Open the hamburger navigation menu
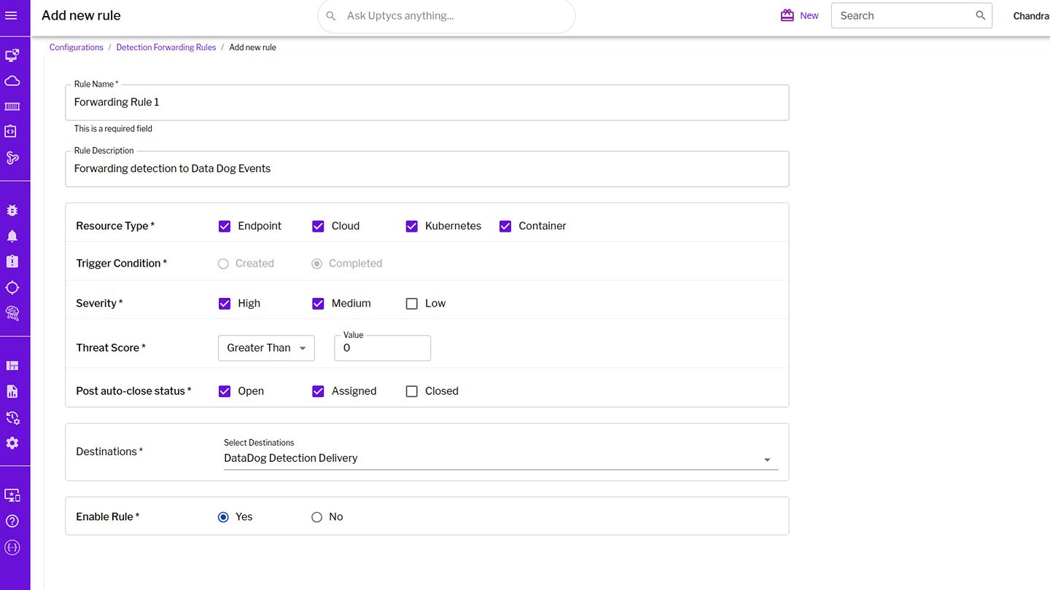This screenshot has height=590, width=1050. coord(12,15)
